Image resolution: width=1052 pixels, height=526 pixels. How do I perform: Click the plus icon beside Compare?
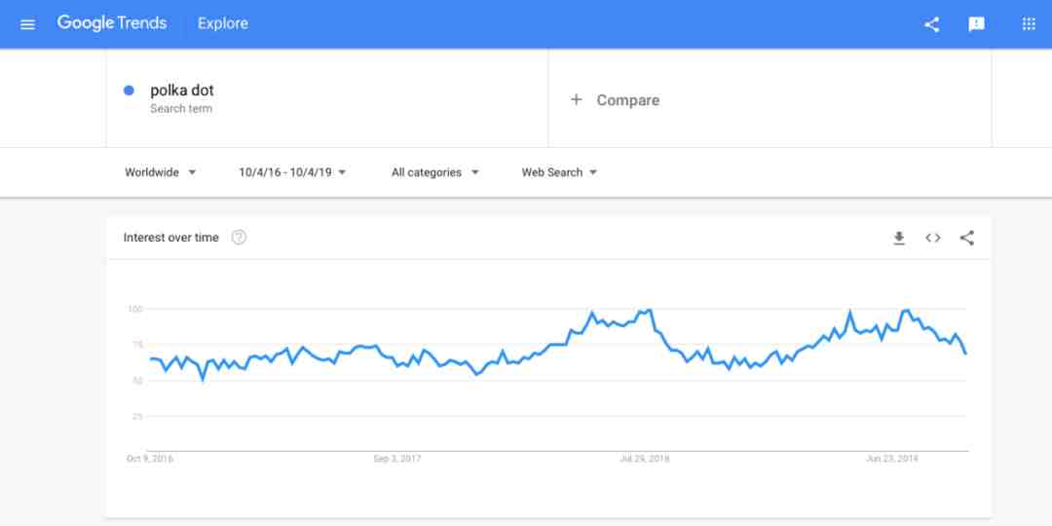pos(576,100)
